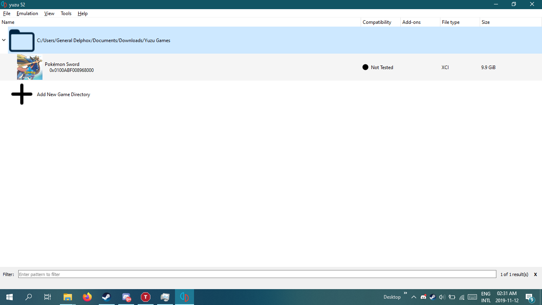542x305 pixels.
Task: Click the Not Tested compatibility label
Action: point(382,68)
